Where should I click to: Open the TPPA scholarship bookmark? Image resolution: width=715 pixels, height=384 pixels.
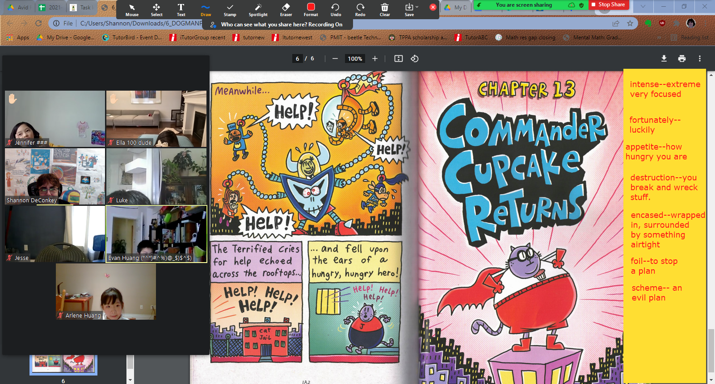418,38
